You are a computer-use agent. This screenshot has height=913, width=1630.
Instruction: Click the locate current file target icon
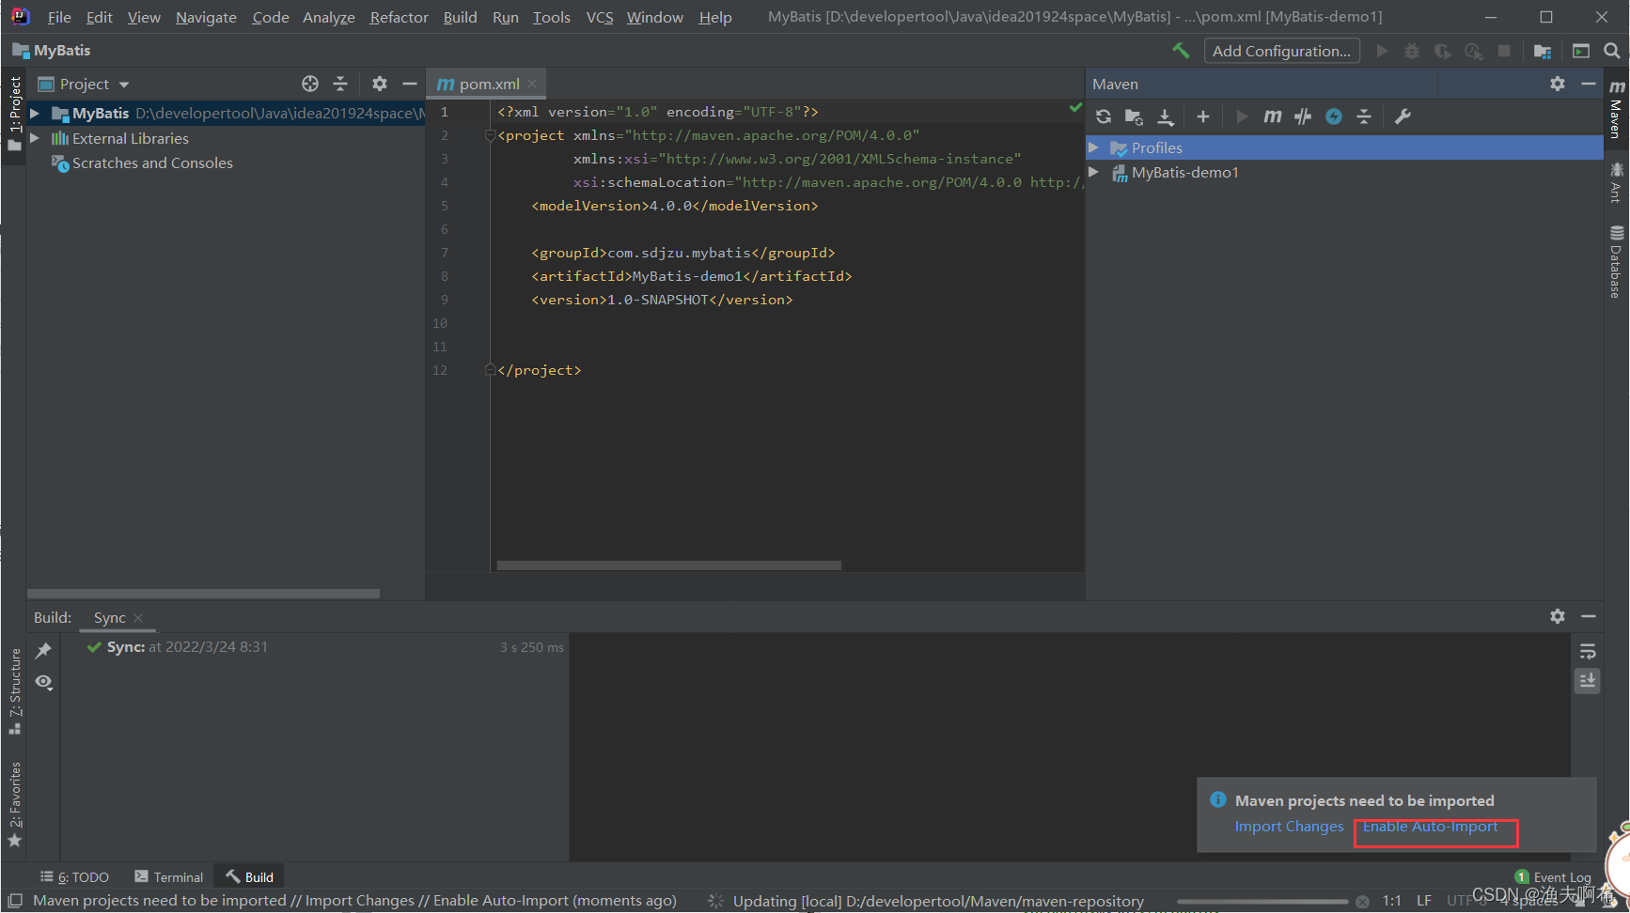pyautogui.click(x=310, y=84)
